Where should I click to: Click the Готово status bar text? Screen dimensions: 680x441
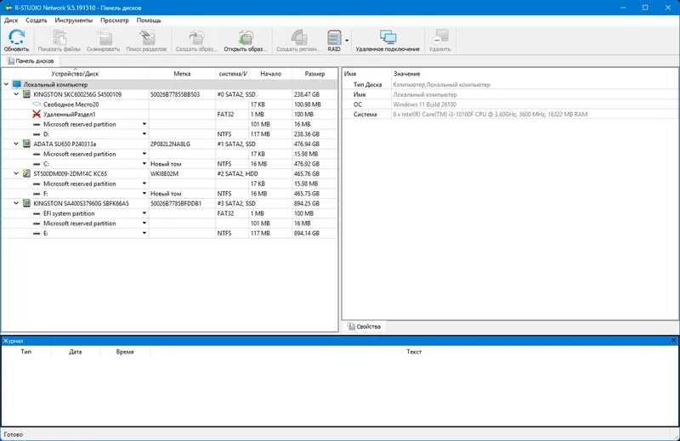tap(13, 434)
